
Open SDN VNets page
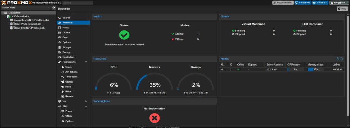point(73,116)
